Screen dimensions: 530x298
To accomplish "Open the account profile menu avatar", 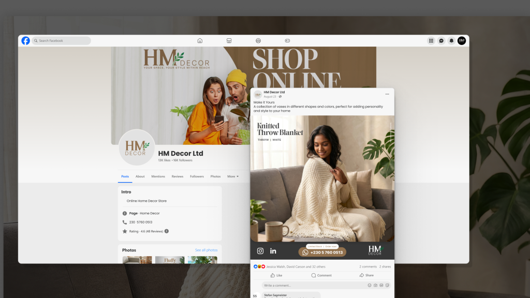I will [462, 40].
